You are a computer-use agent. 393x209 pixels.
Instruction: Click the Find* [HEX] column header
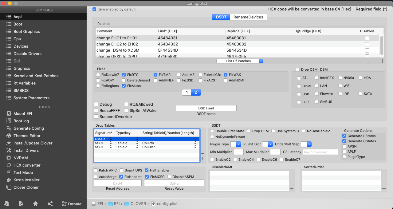point(191,31)
